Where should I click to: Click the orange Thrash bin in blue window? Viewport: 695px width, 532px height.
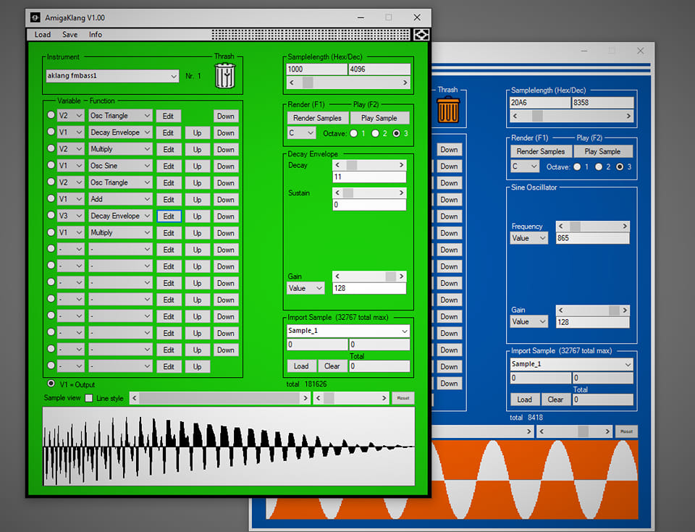pos(448,109)
